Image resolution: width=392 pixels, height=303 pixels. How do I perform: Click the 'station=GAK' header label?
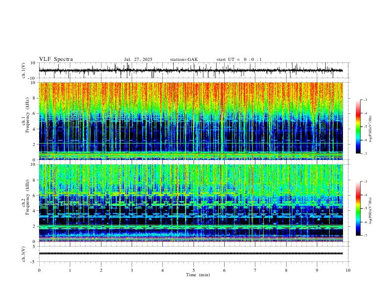coord(184,59)
